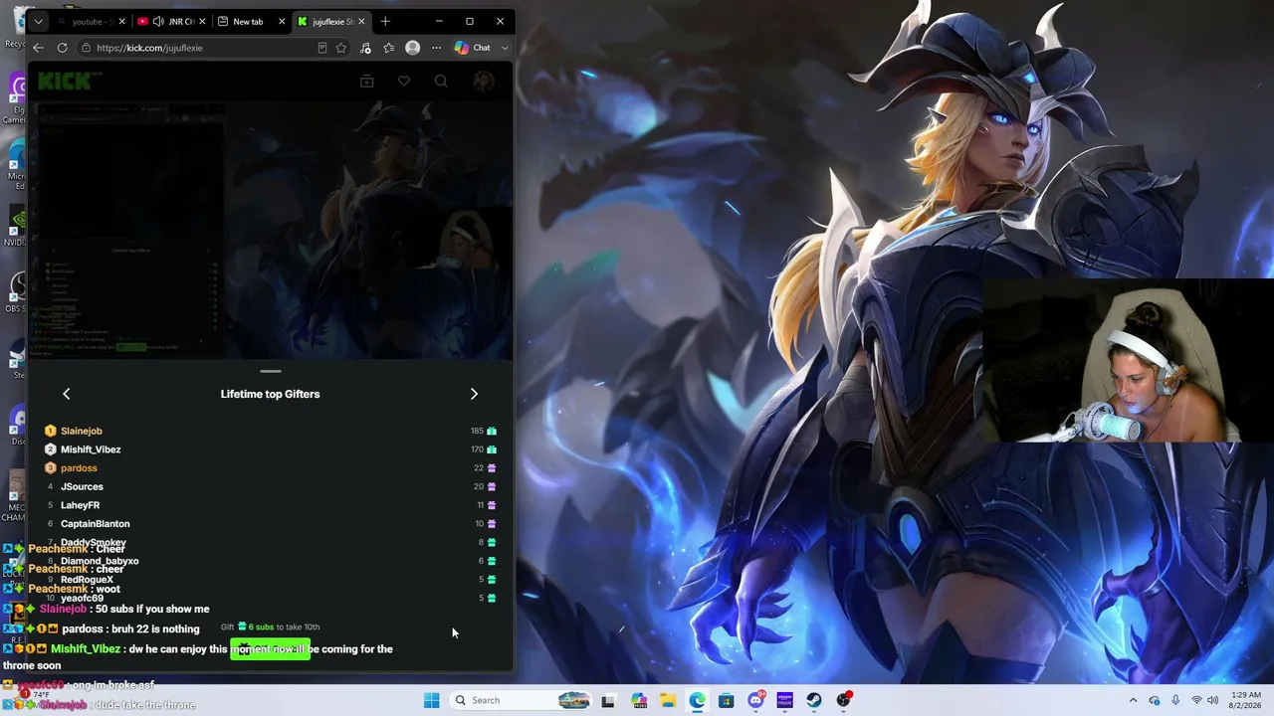
Task: Go to previous leaderboard with left chevron
Action: 67,394
